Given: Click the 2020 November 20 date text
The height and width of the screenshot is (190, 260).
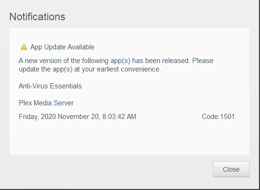Looking at the screenshot, I should pos(70,117).
